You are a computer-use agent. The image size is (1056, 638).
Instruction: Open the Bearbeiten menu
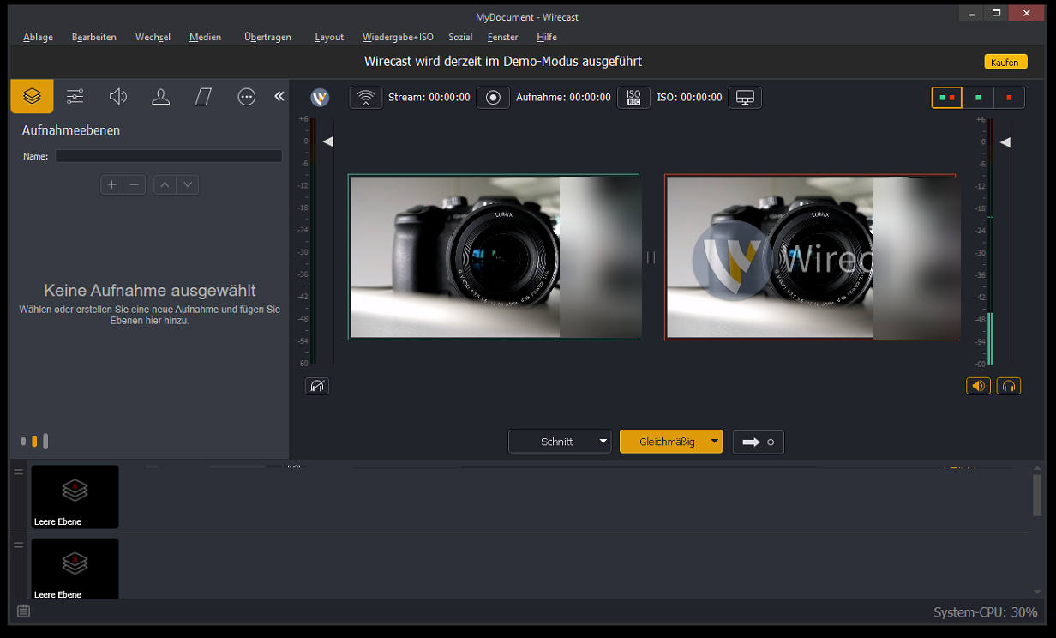pyautogui.click(x=94, y=37)
